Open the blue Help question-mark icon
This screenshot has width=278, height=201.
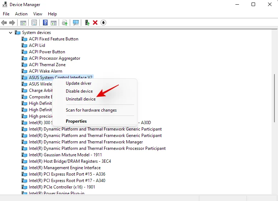[x=45, y=23]
